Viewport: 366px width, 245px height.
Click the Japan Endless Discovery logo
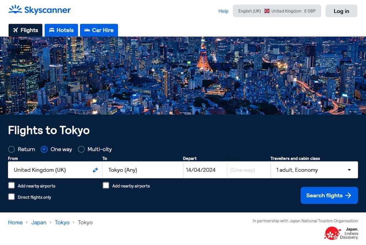coord(341,233)
